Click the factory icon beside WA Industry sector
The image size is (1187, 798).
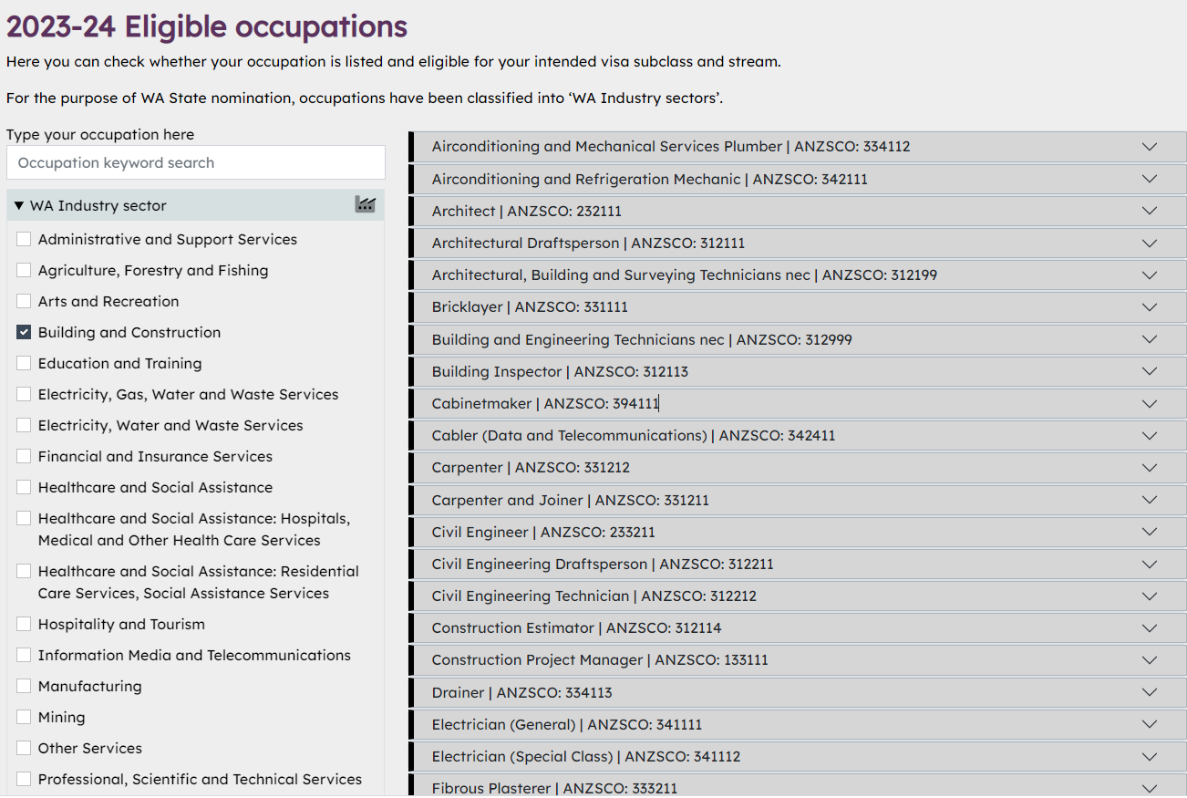tap(365, 205)
